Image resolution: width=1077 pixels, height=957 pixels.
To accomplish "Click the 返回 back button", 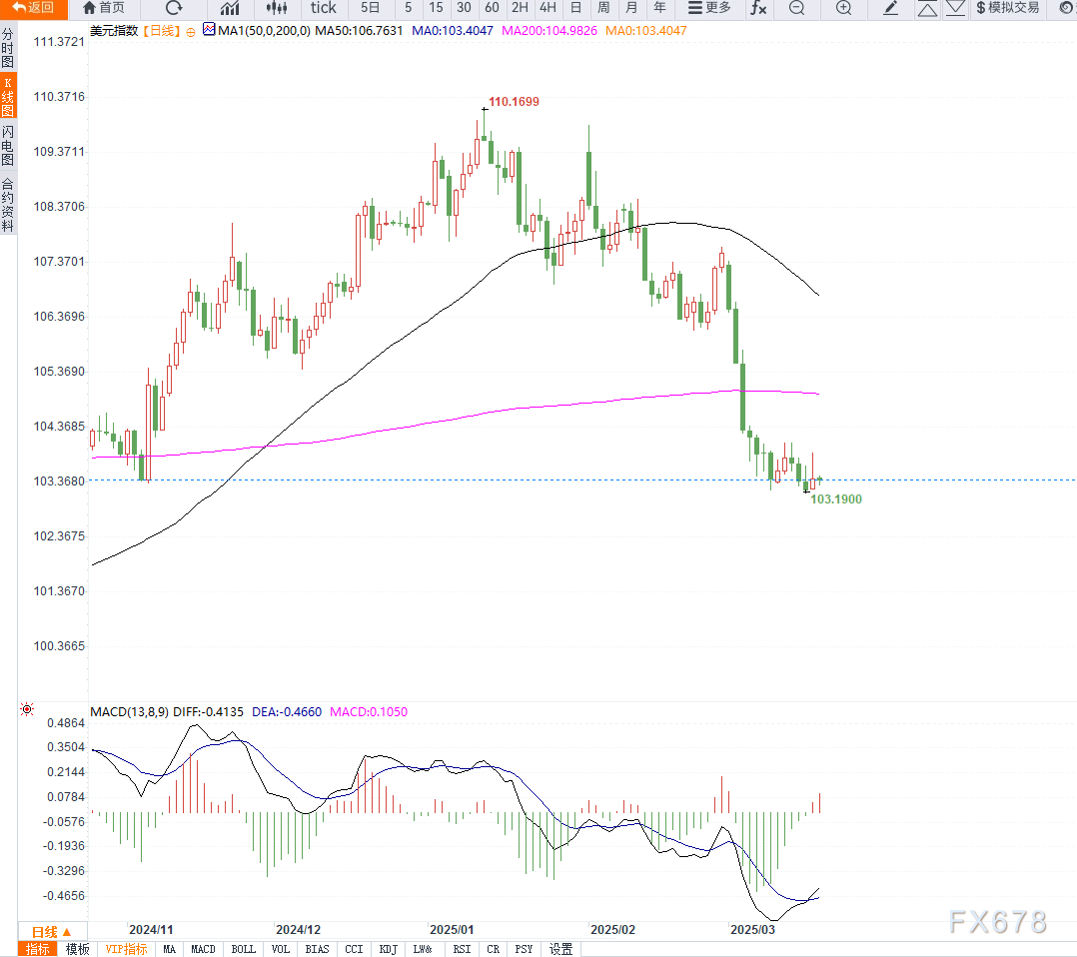I will [x=33, y=8].
